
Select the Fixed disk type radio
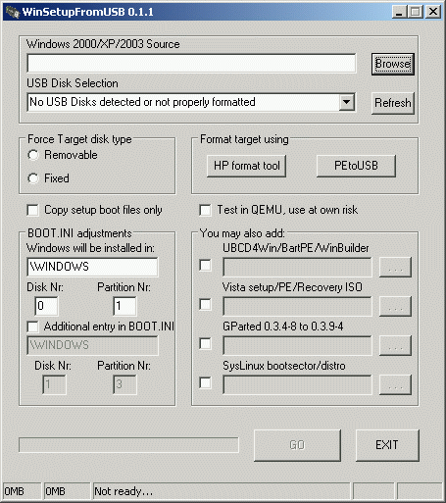coord(33,178)
